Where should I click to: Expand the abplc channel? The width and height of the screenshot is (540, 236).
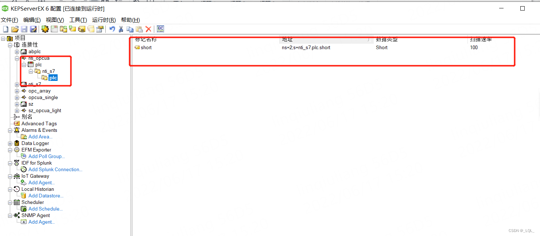coord(17,52)
